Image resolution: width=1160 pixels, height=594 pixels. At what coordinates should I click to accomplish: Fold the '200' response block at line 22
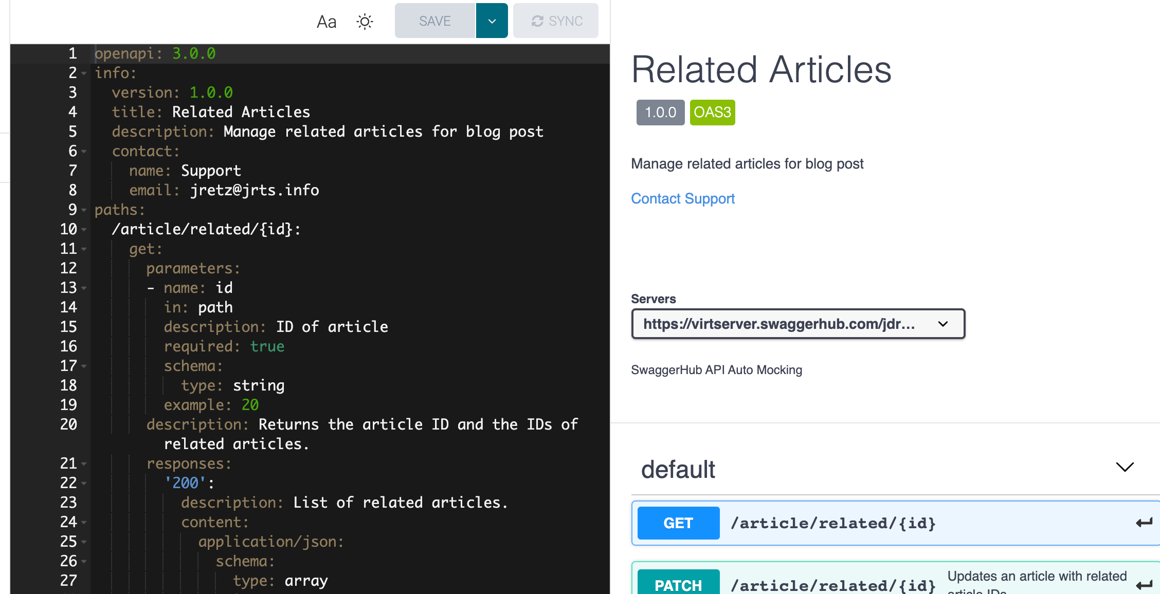[84, 484]
